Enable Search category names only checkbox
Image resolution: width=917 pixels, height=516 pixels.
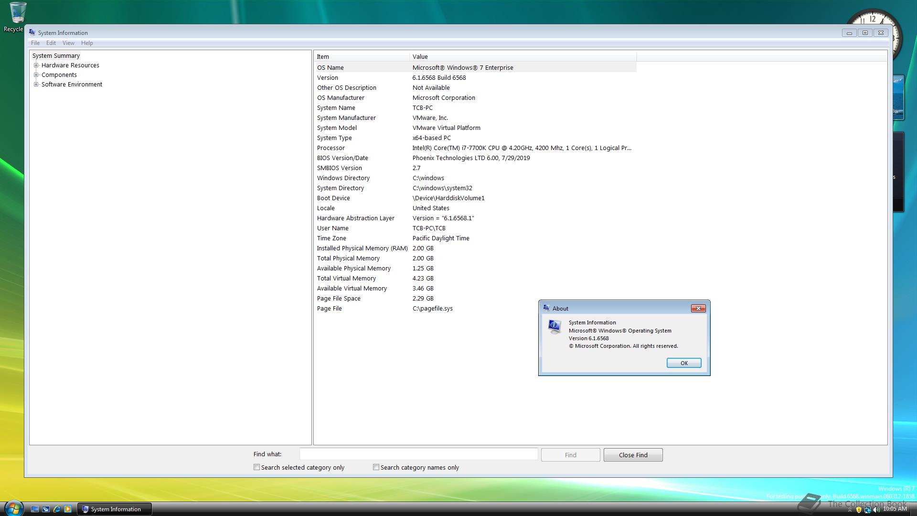tap(376, 467)
